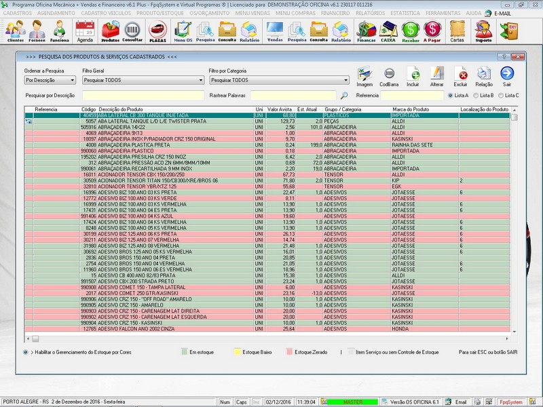Click the Agenda calendar icon
The width and height of the screenshot is (543, 407).
pos(85,31)
